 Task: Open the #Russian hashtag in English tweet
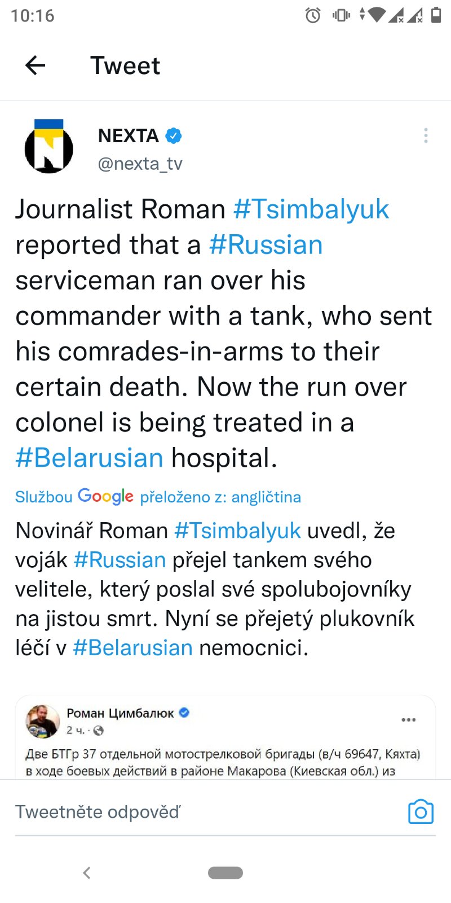(266, 245)
